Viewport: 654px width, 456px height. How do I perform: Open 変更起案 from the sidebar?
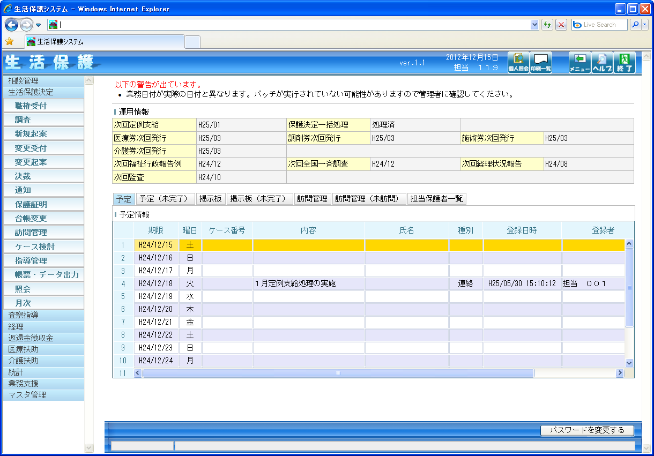43,162
